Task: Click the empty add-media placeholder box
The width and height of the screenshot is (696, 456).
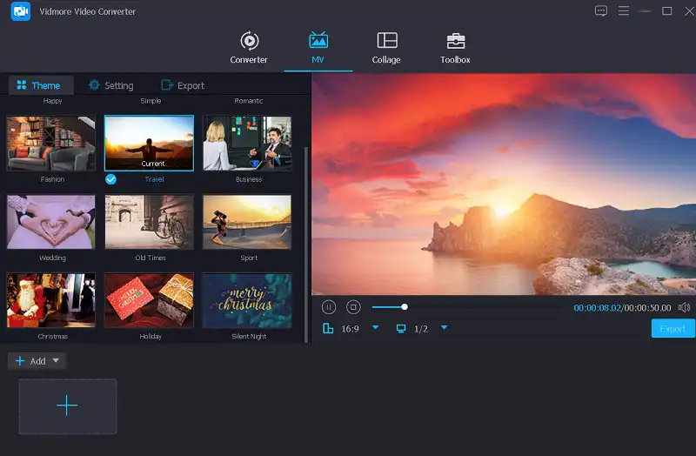Action: coord(68,406)
